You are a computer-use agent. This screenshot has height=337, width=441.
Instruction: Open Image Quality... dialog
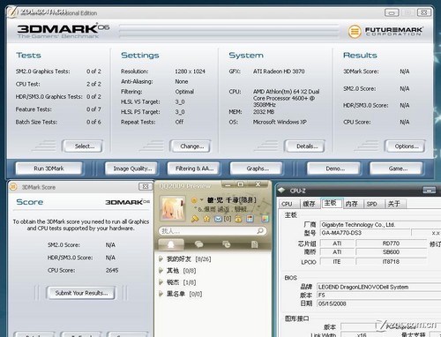[131, 168]
